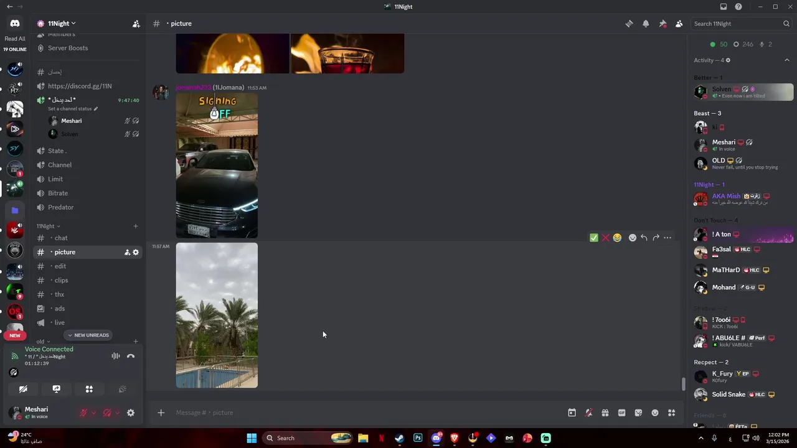This screenshot has height=448, width=797.
Task: Open the thx text channel
Action: click(x=60, y=294)
